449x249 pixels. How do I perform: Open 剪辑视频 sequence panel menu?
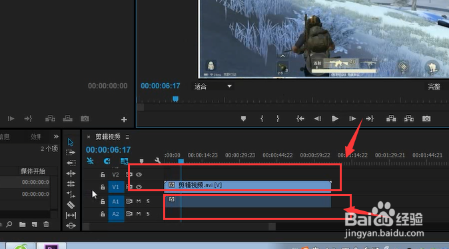coord(127,137)
